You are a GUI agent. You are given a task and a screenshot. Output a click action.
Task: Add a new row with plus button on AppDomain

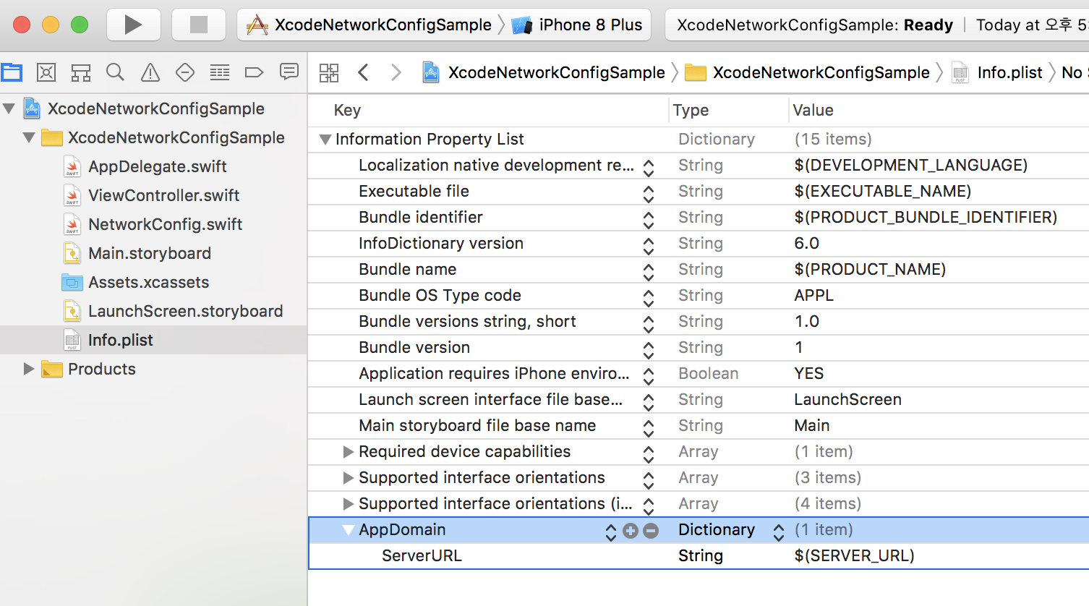click(631, 531)
